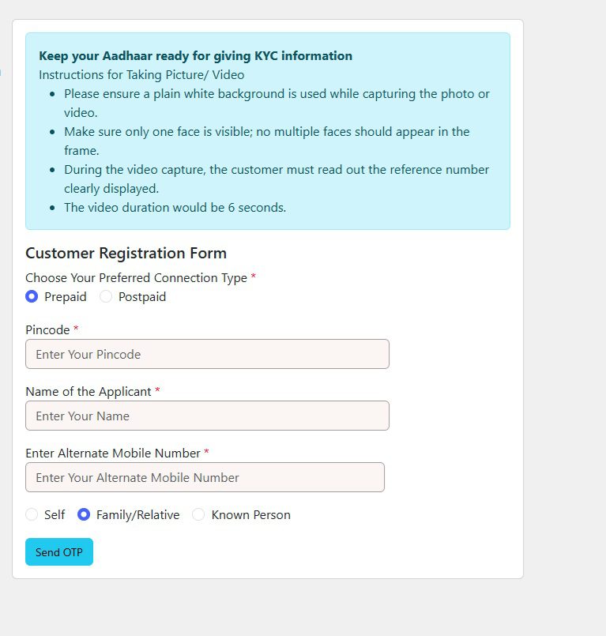Select the Self radio option
Image resolution: width=606 pixels, height=636 pixels.
pos(32,515)
